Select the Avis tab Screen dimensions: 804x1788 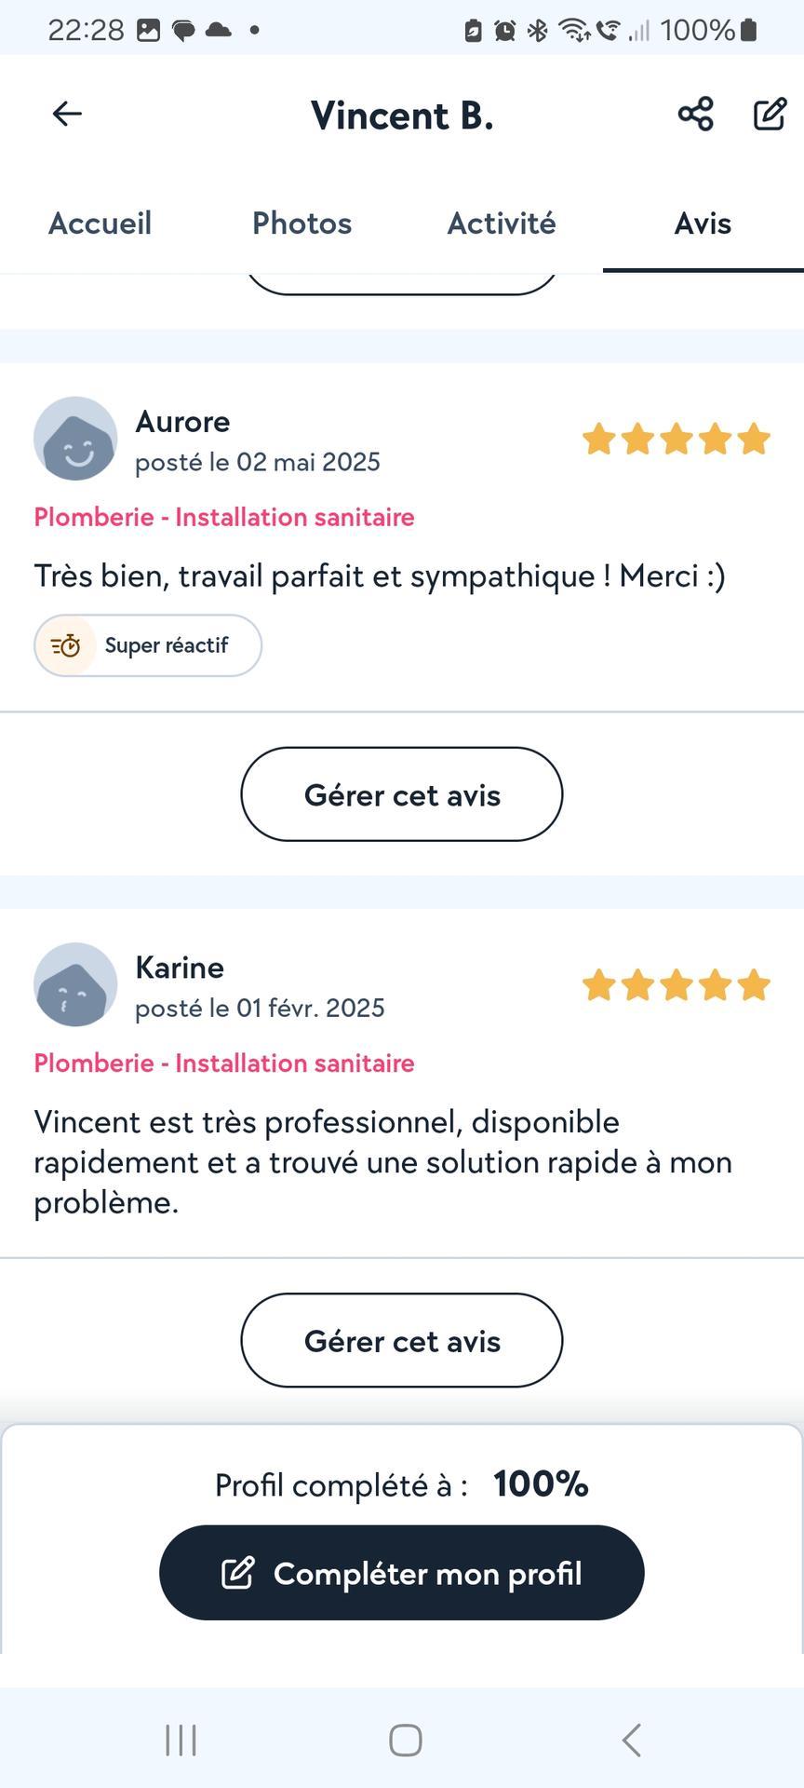pos(703,223)
